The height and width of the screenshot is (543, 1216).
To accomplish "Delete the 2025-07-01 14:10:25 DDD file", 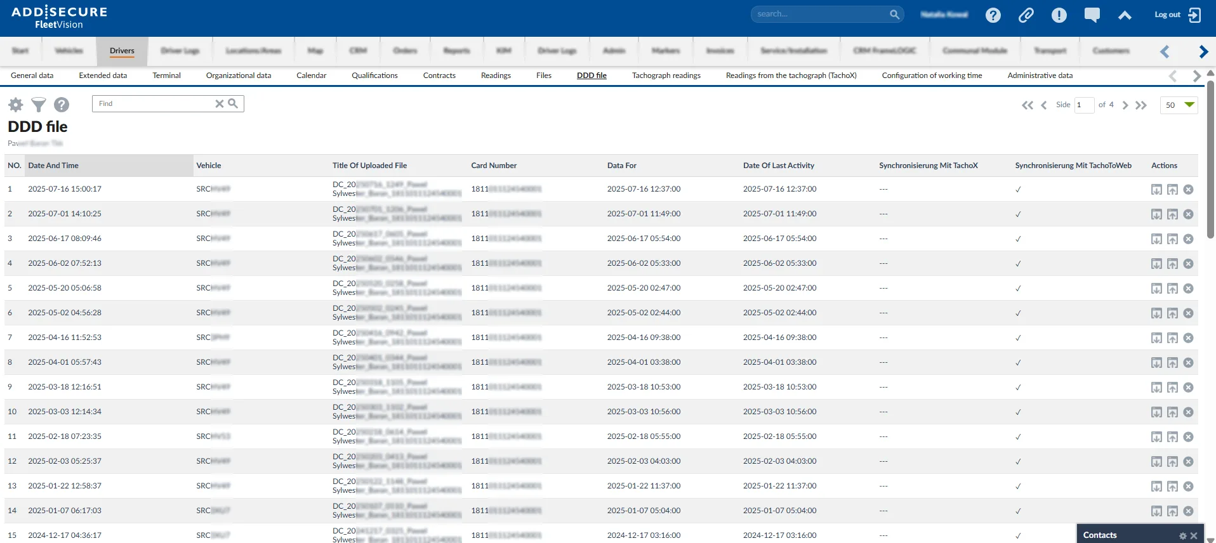I will click(x=1188, y=214).
